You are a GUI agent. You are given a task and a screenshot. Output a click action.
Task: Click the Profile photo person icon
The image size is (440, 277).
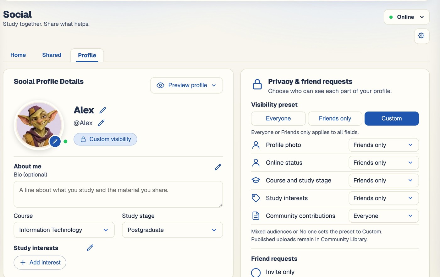[256, 145]
